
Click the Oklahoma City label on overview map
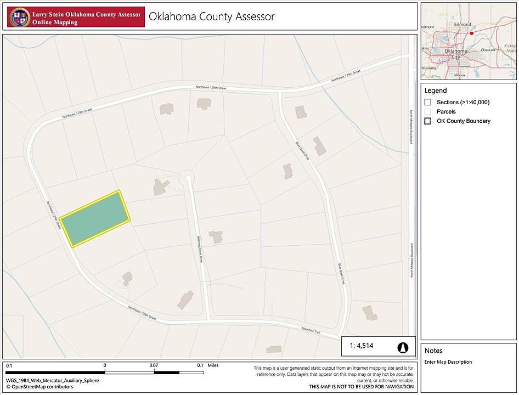pyautogui.click(x=456, y=54)
